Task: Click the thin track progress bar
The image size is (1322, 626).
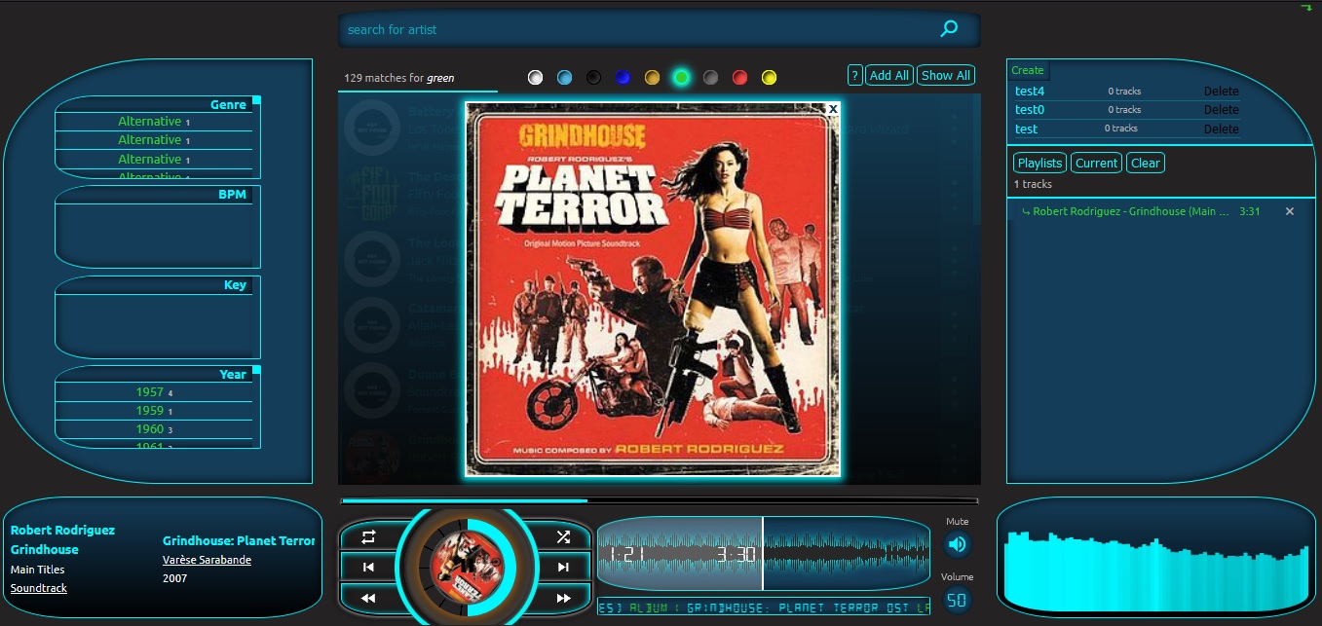Action: tap(660, 501)
